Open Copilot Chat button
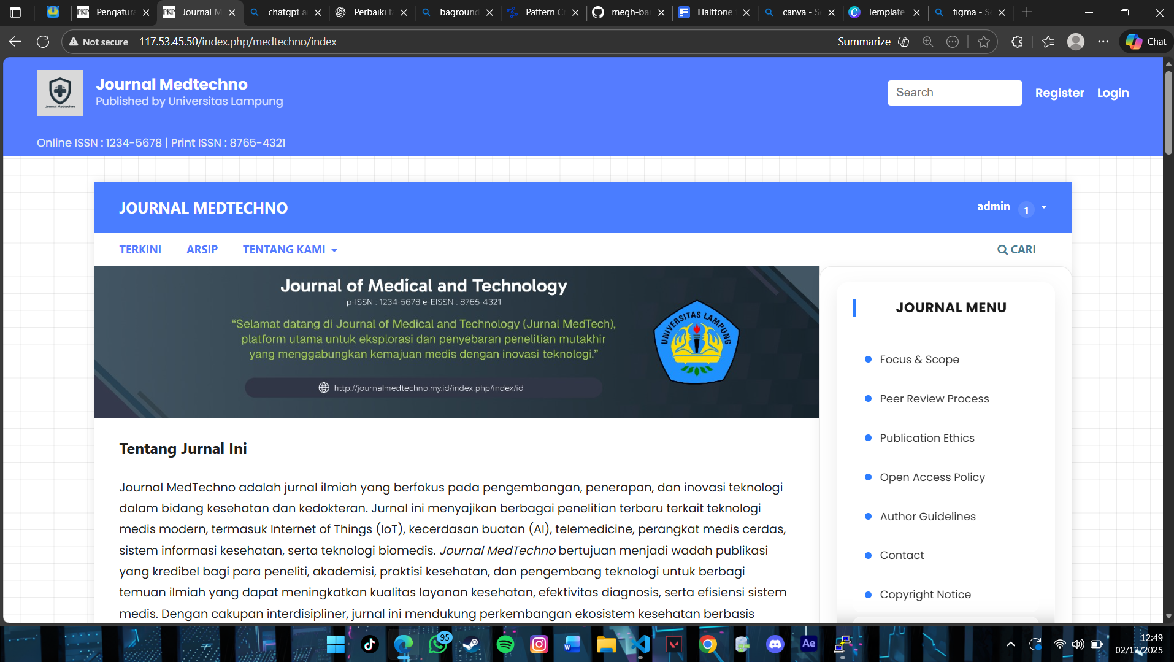1174x662 pixels. point(1146,42)
